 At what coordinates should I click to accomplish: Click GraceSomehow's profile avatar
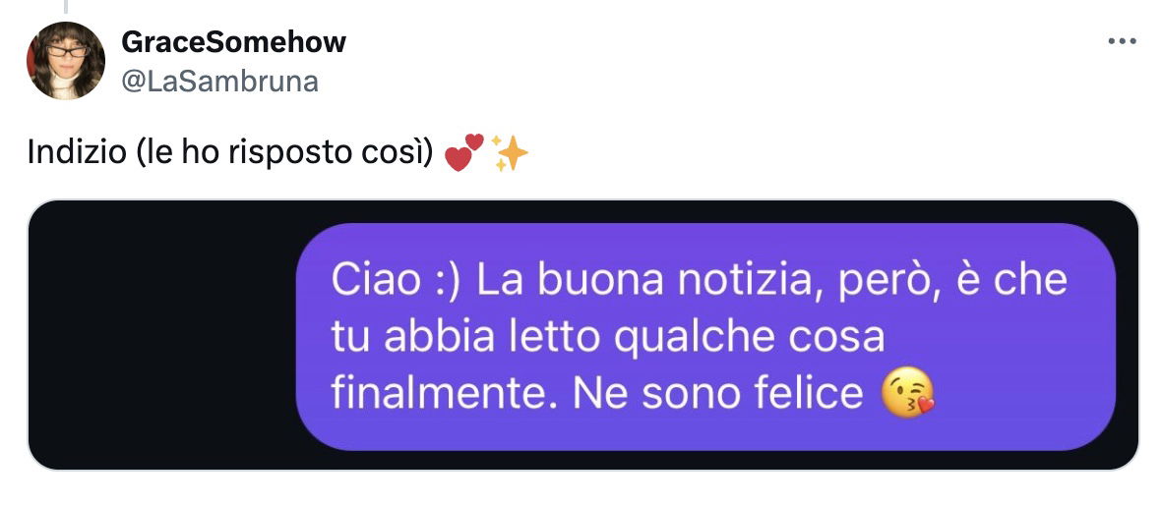[66, 61]
